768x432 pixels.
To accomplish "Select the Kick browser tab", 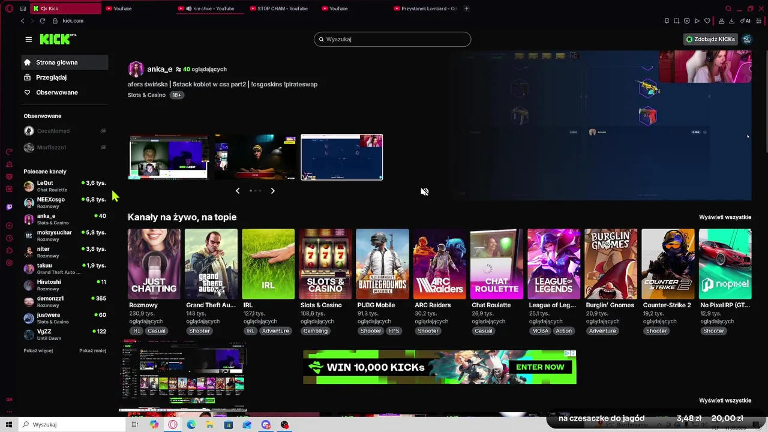I will click(66, 8).
